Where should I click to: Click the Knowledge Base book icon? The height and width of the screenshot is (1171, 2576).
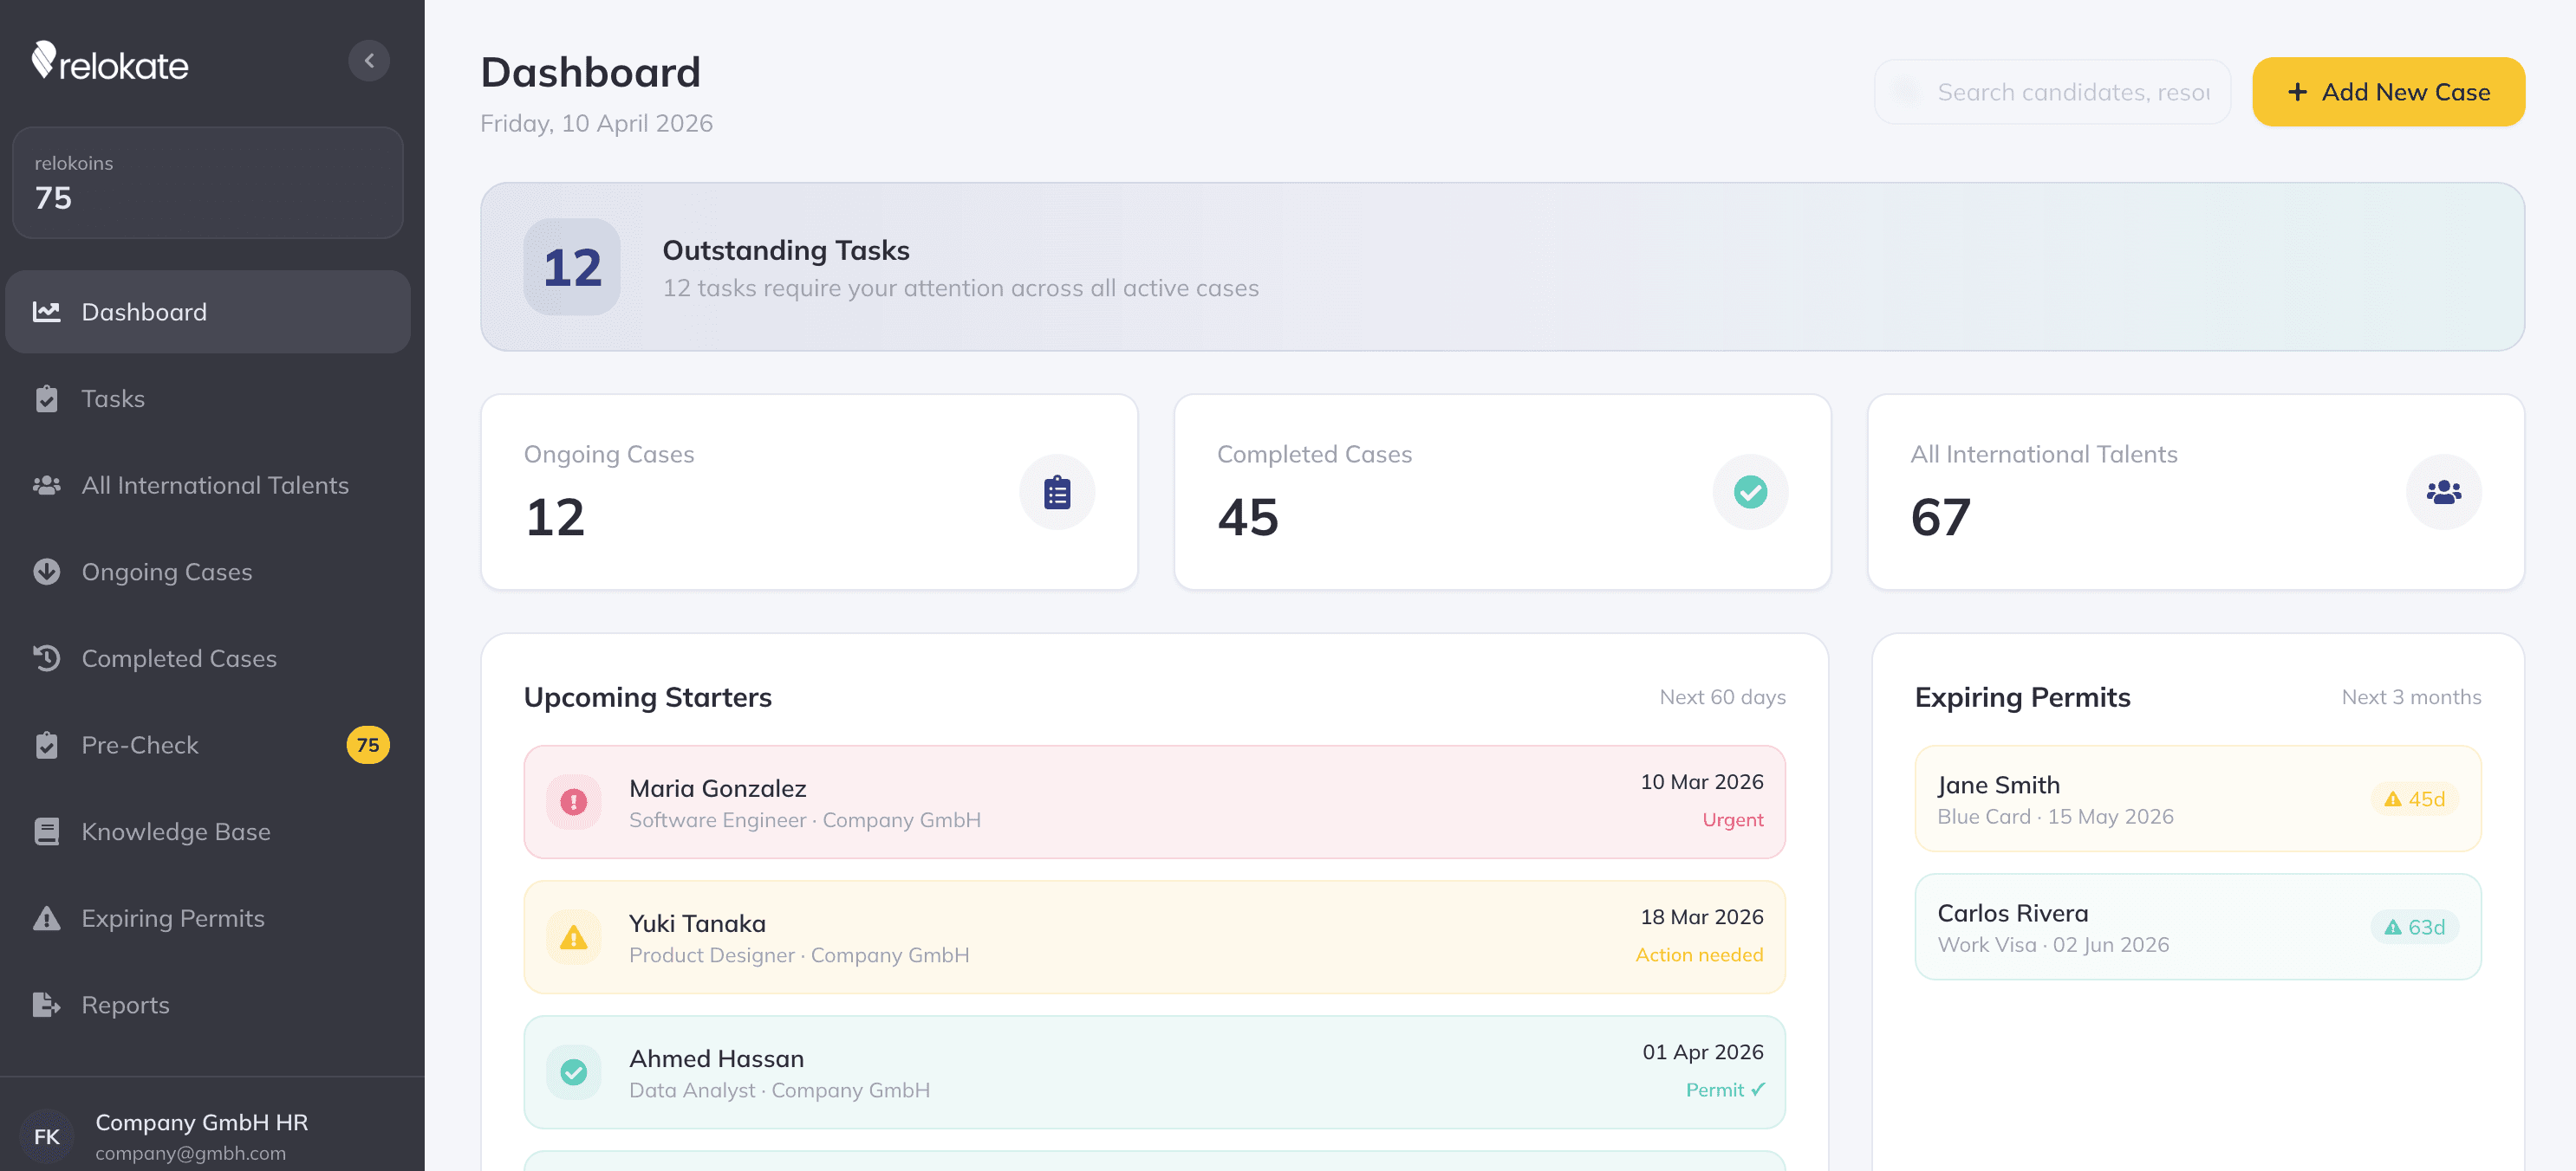(x=47, y=831)
